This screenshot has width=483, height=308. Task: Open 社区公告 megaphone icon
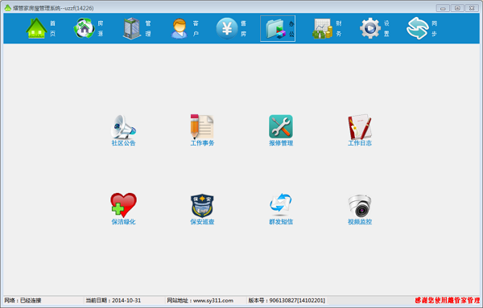123,127
